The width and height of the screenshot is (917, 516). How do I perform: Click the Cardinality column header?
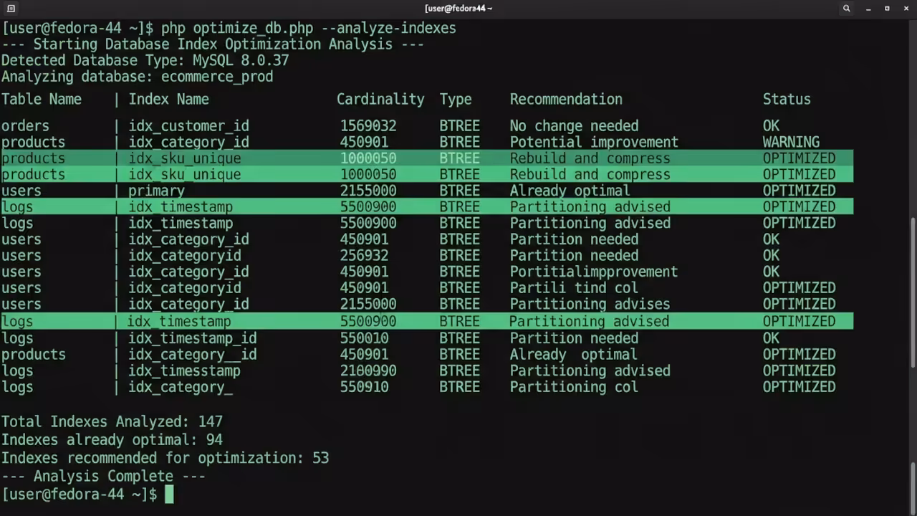click(x=380, y=99)
